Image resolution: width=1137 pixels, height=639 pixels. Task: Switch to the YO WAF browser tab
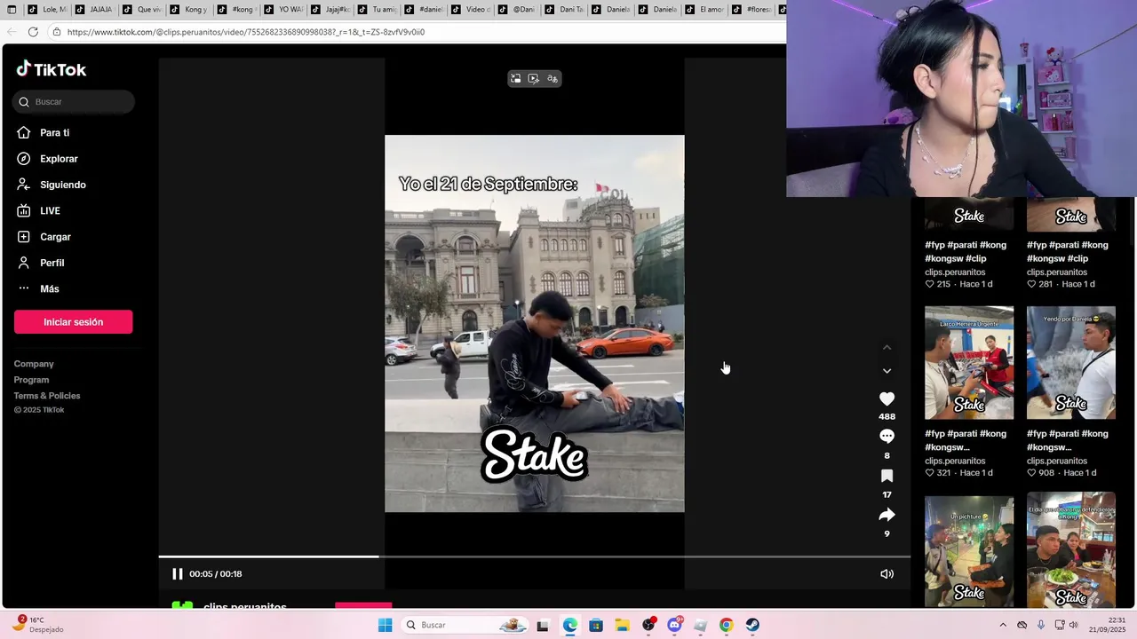click(x=283, y=10)
